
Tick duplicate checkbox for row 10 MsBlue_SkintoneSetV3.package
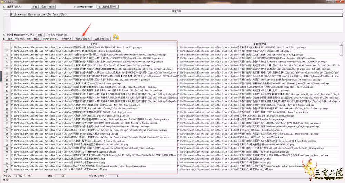(x=178, y=80)
